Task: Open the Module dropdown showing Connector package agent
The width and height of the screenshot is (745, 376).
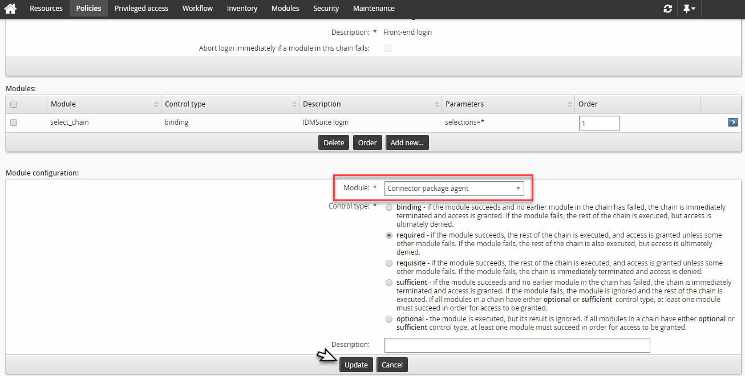Action: 454,189
